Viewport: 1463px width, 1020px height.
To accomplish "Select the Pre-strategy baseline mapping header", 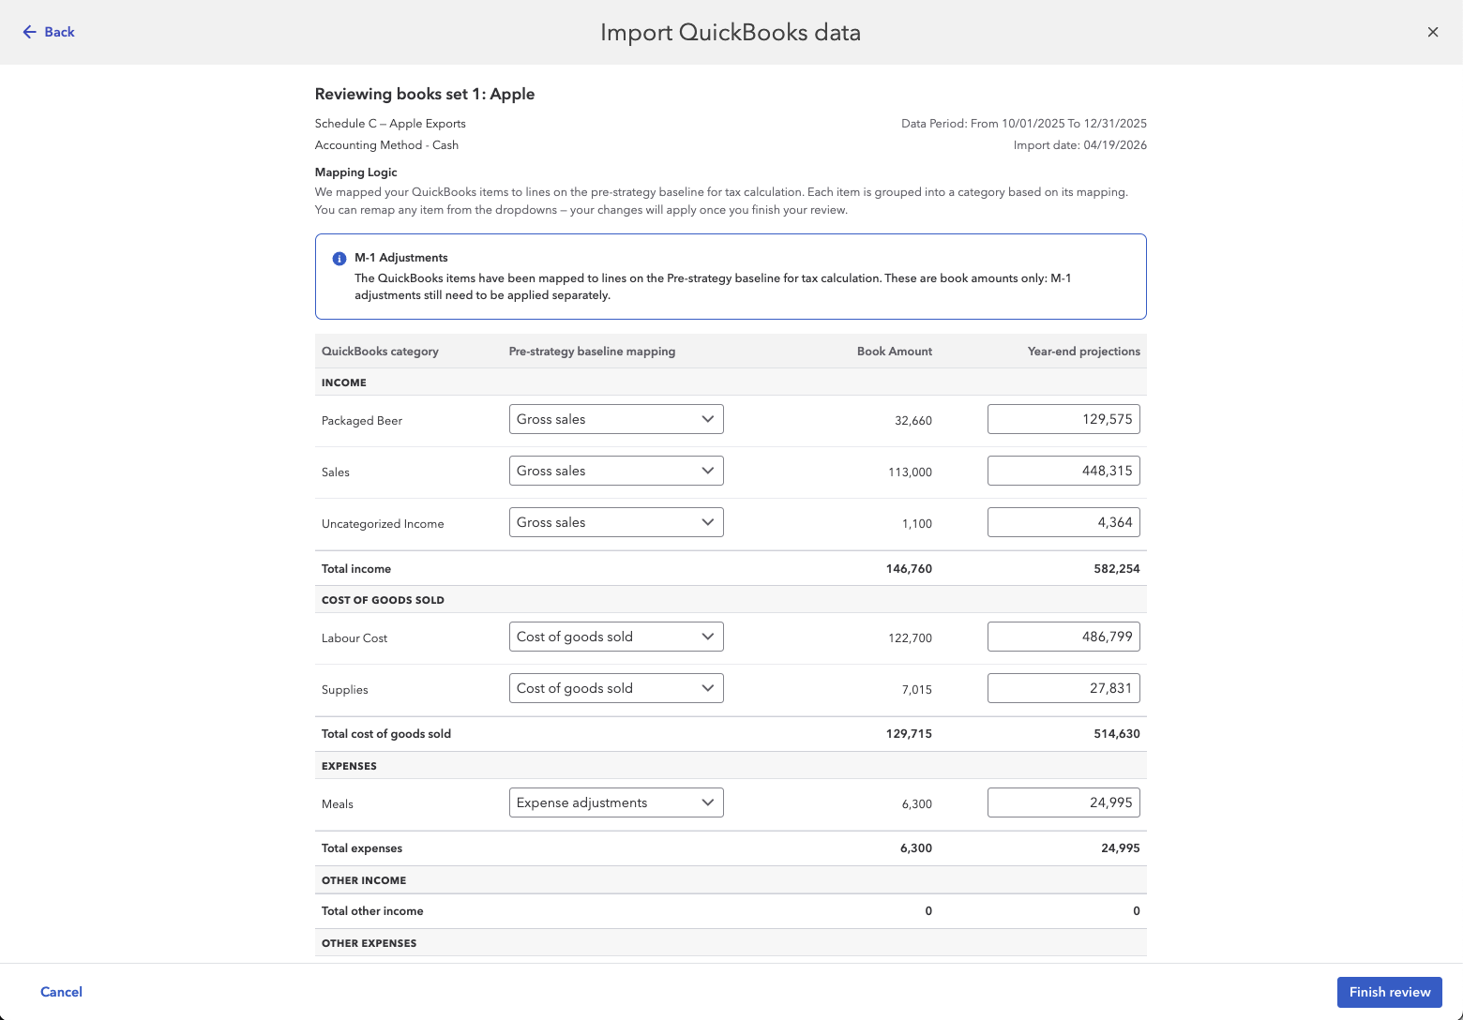I will (592, 352).
